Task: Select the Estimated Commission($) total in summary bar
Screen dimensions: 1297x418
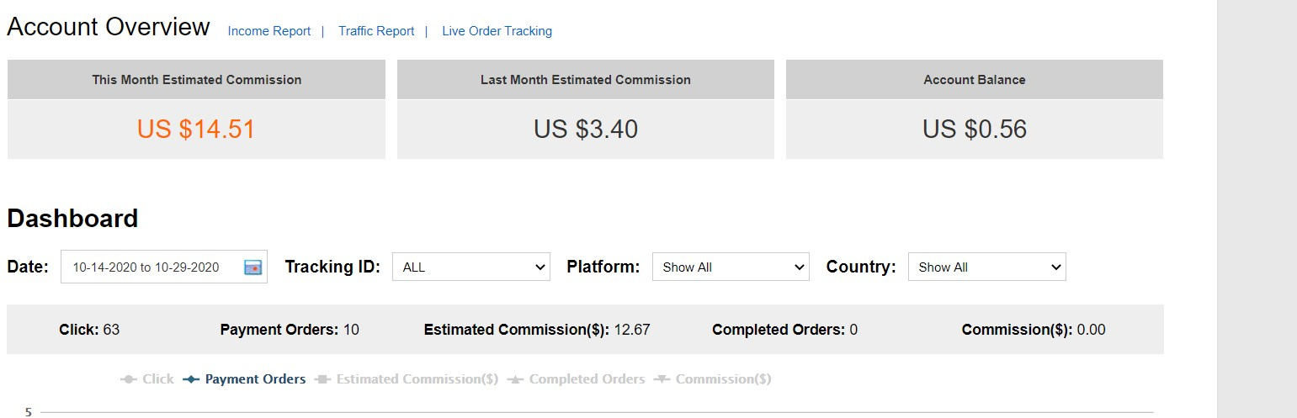Action: pos(632,330)
